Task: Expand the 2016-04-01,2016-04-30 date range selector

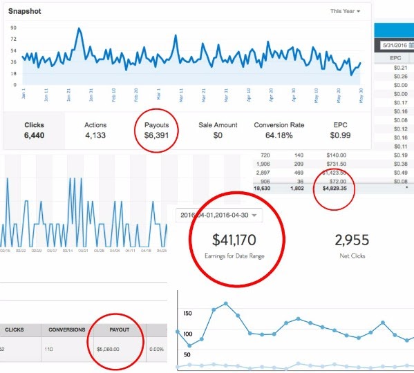Action: [219, 216]
